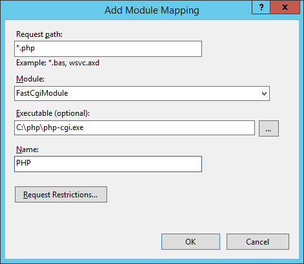Click the Module label
Image resolution: width=304 pixels, height=264 pixels.
click(x=30, y=79)
